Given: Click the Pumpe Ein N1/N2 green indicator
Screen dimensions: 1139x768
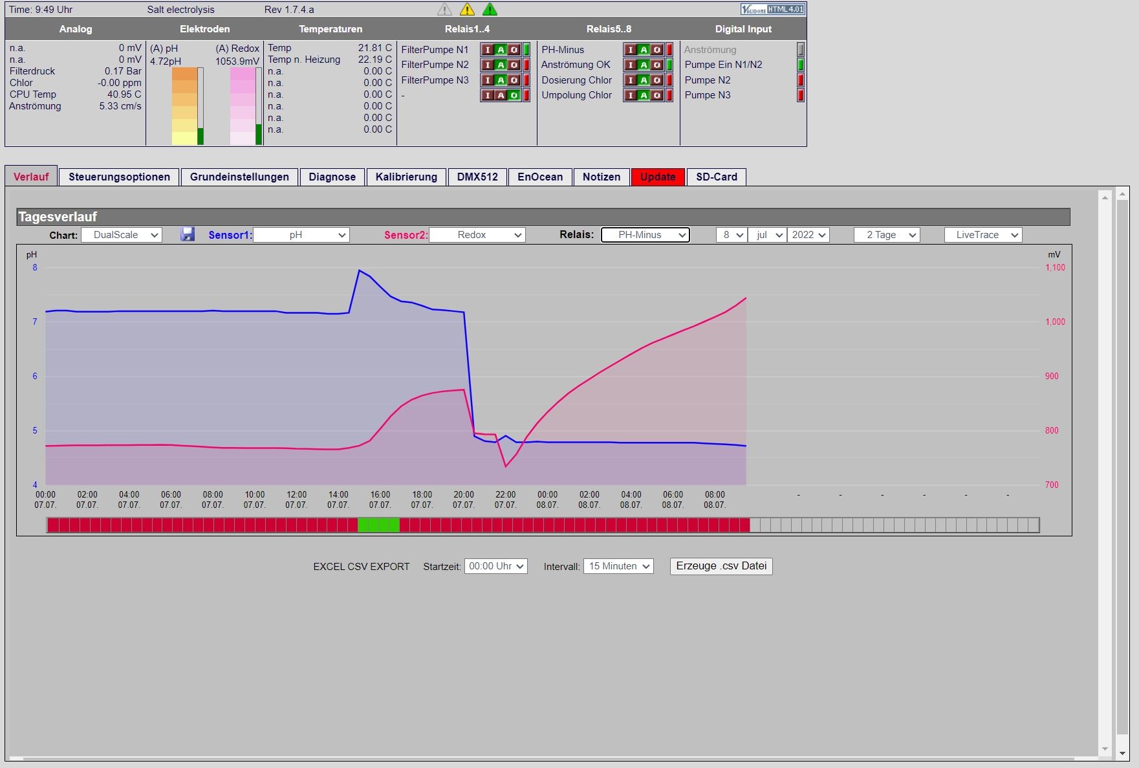Looking at the screenshot, I should coord(800,65).
